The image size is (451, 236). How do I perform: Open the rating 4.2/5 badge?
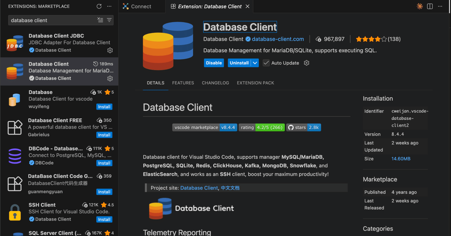tap(261, 128)
